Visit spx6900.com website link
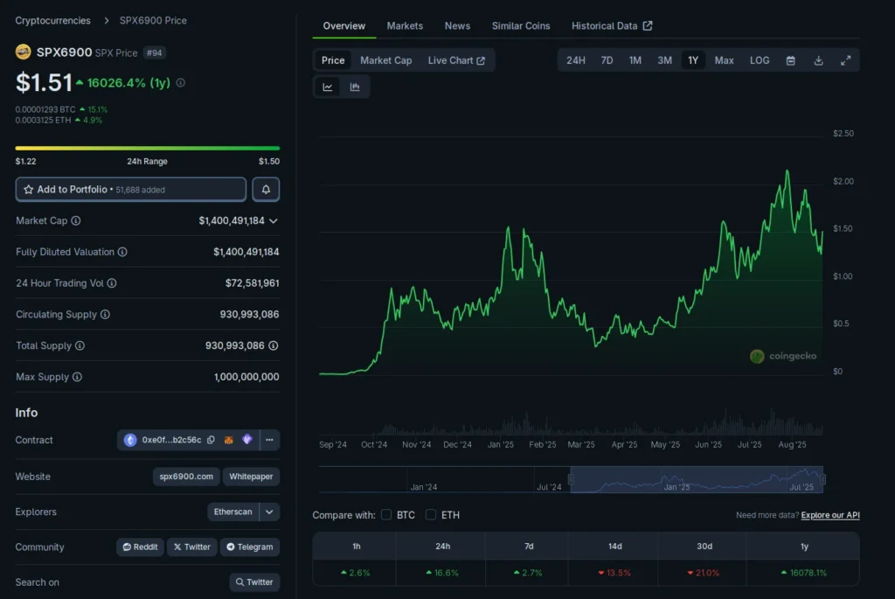The image size is (895, 599). 186,477
